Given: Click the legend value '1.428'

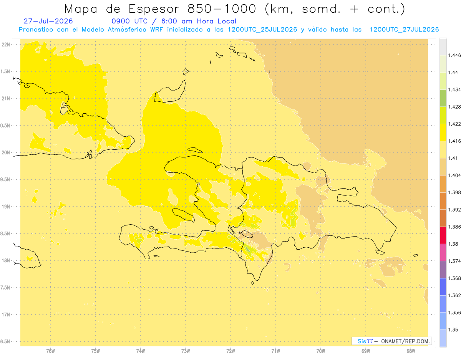Looking at the screenshot, I should pos(454,107).
